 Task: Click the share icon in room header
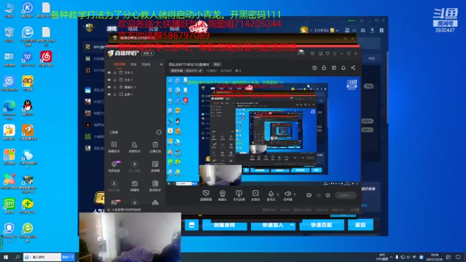point(353,68)
